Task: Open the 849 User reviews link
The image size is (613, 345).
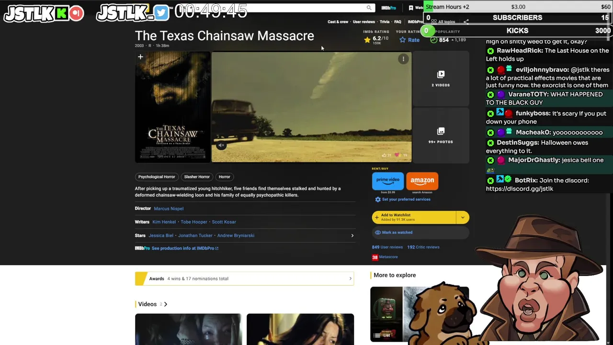Action: (387, 247)
